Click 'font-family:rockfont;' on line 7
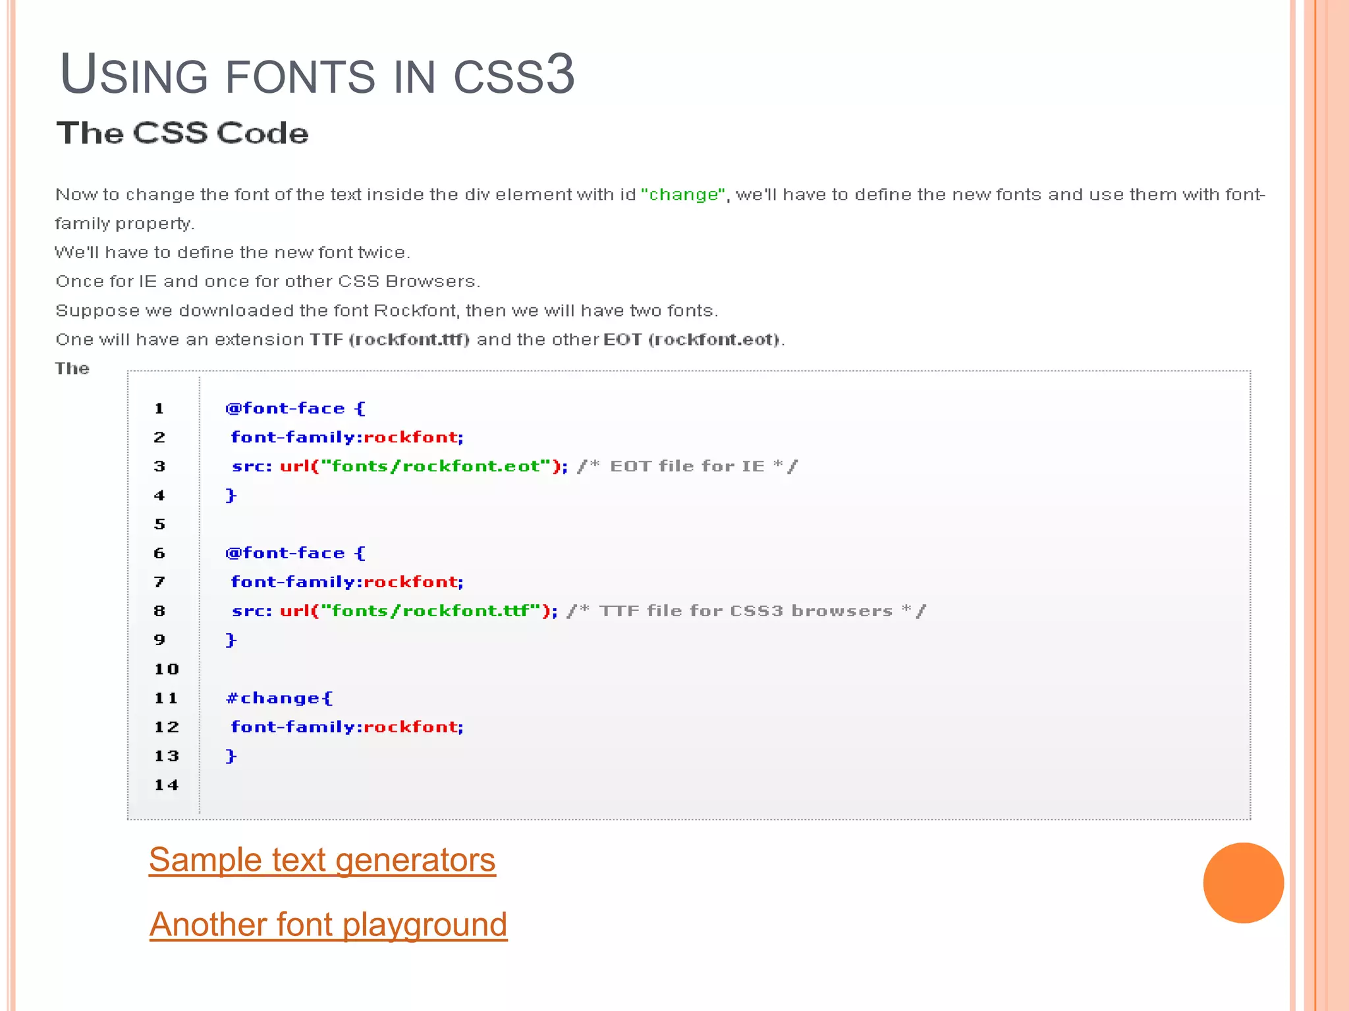Image resolution: width=1349 pixels, height=1011 pixels. (x=347, y=582)
